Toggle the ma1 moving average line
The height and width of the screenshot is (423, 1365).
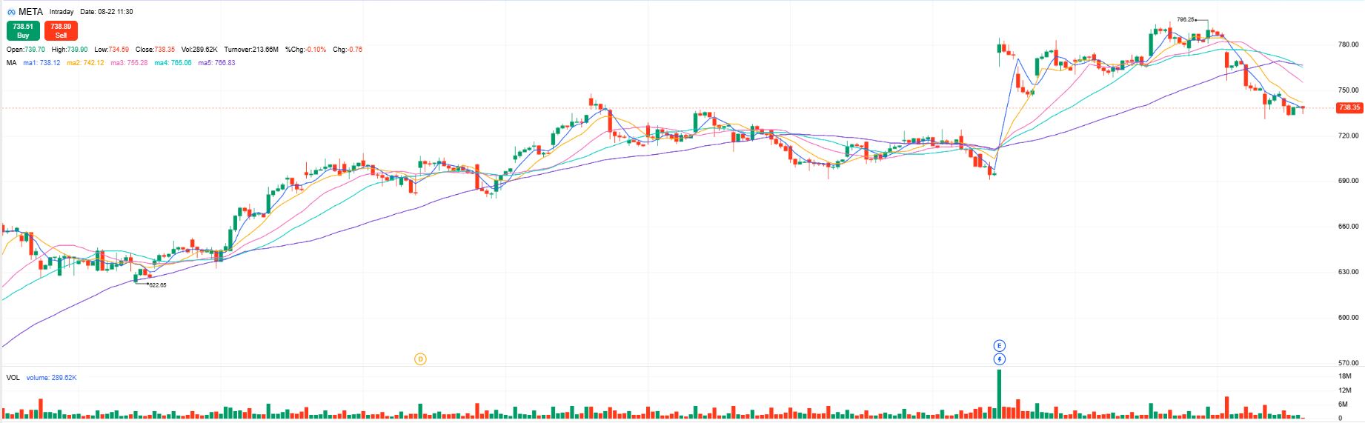click(41, 63)
